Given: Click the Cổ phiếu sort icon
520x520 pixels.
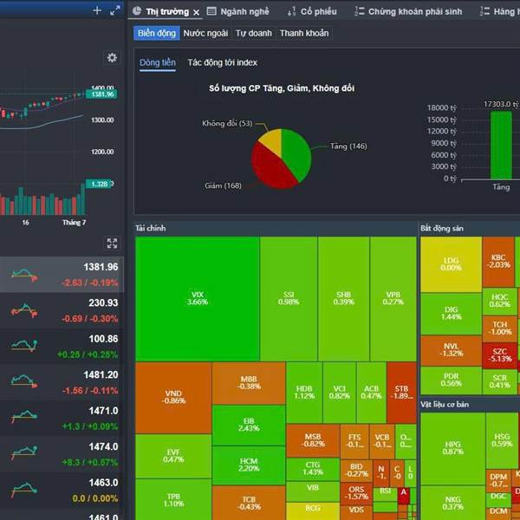Looking at the screenshot, I should click(x=291, y=12).
